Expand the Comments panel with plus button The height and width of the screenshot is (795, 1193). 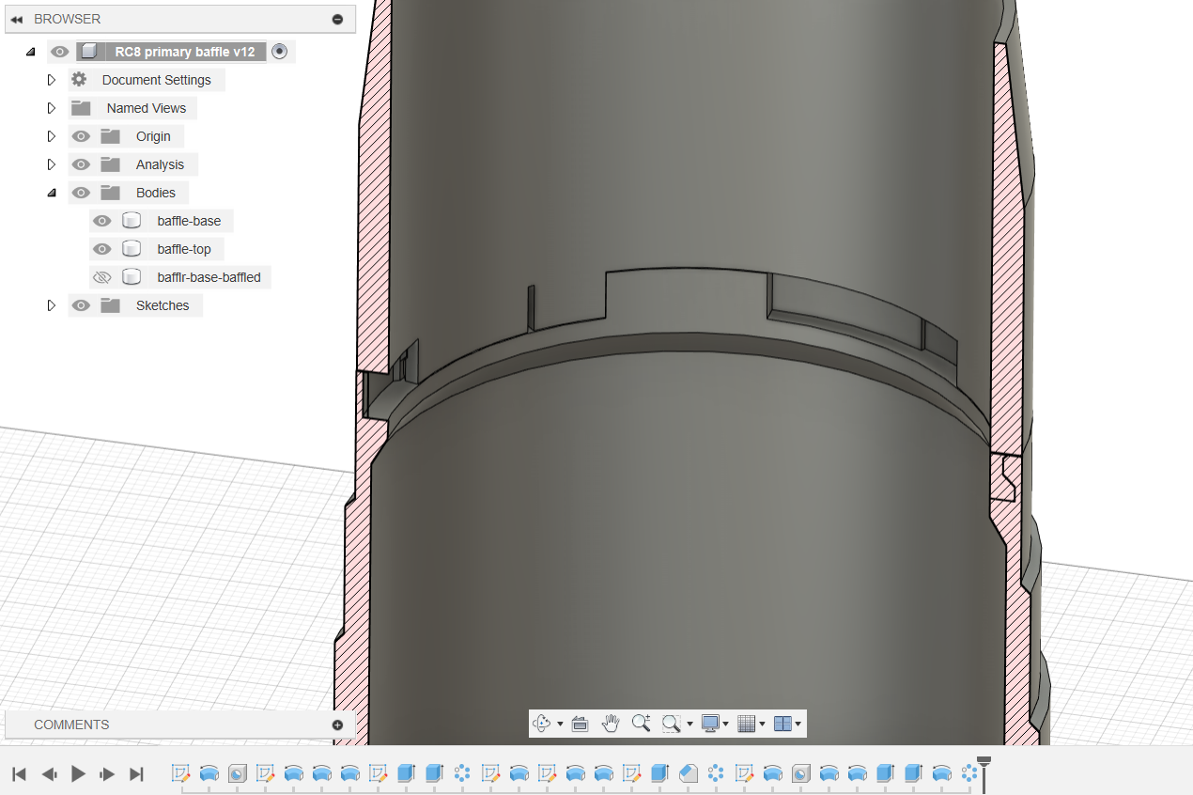click(x=337, y=725)
